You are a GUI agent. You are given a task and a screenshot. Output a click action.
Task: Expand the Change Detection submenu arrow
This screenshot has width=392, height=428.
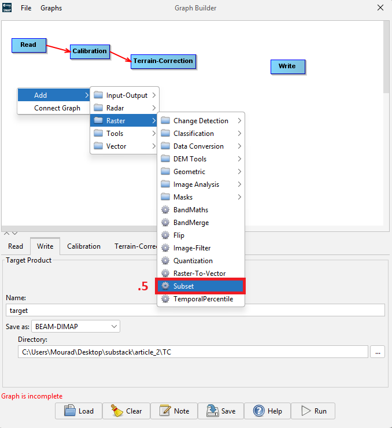coord(239,121)
